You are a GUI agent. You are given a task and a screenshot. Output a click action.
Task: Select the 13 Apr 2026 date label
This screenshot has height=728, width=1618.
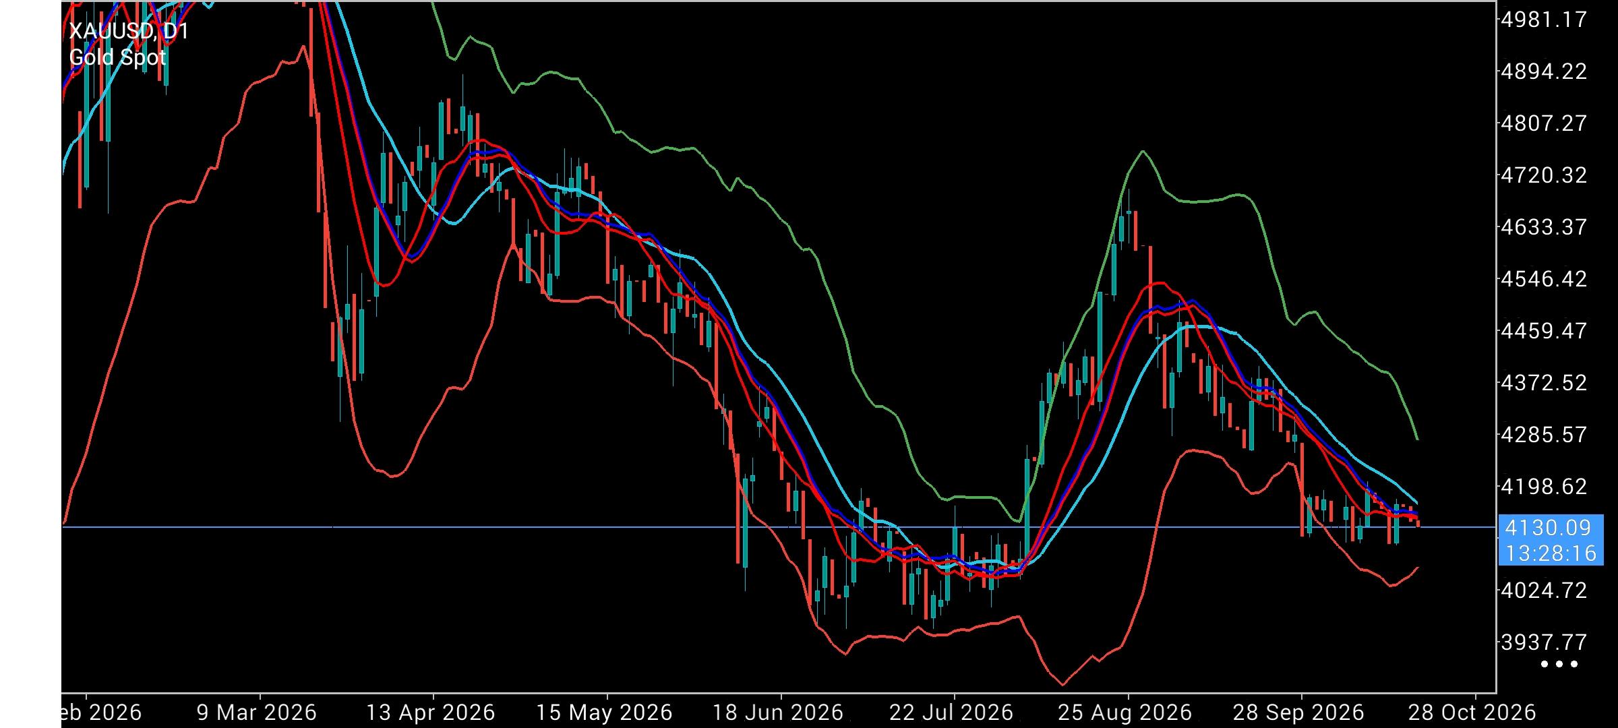coord(430,712)
